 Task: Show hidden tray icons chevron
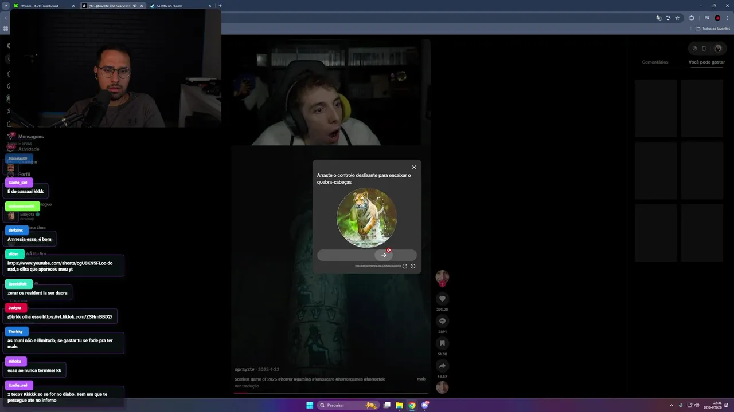(x=671, y=405)
